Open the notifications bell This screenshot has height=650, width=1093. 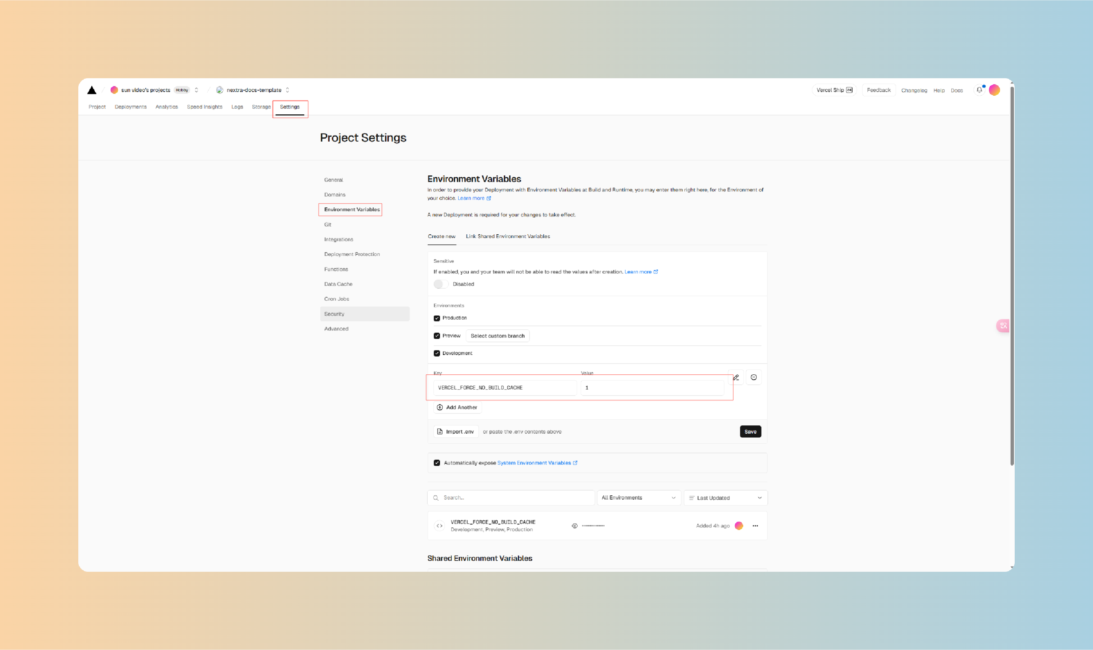[x=979, y=90]
